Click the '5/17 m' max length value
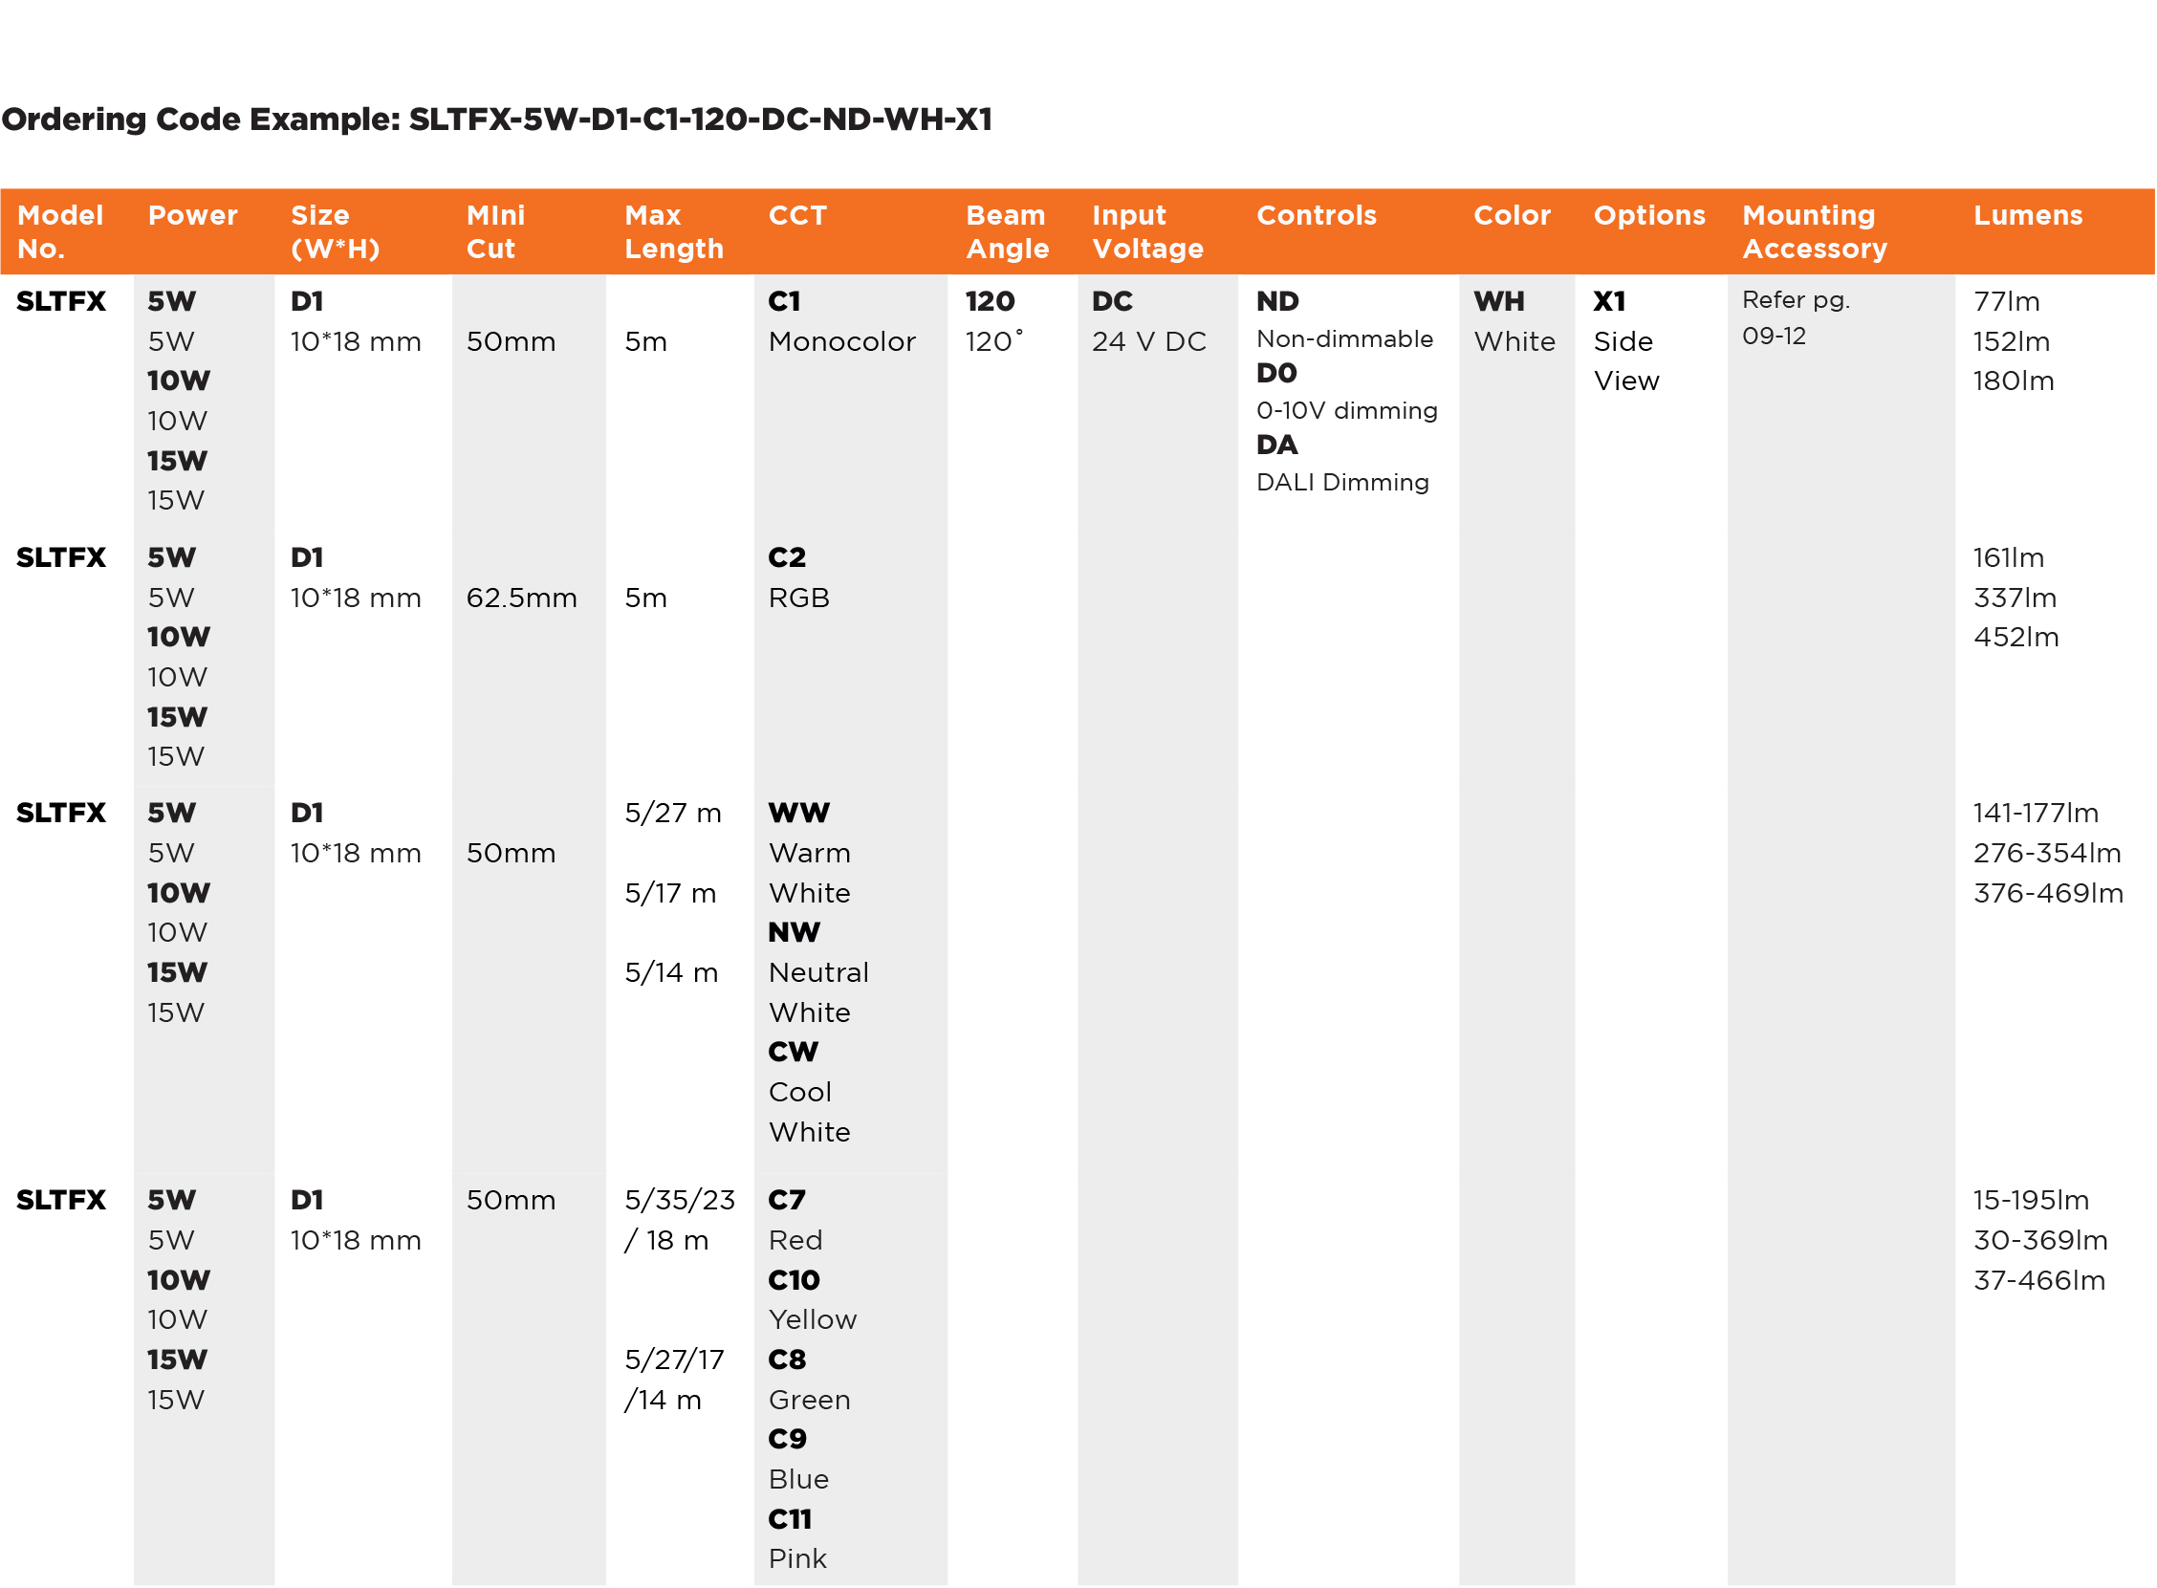This screenshot has height=1588, width=2157. 670,895
